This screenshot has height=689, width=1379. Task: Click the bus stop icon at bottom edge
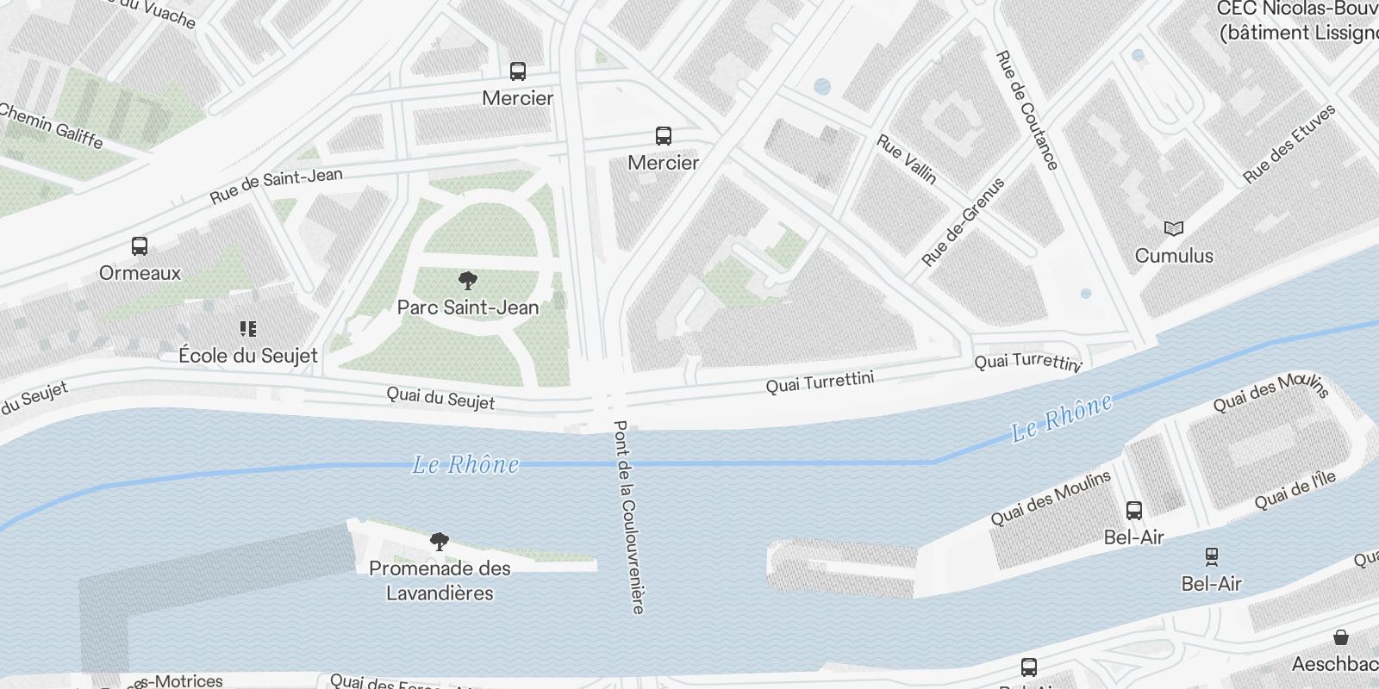[1029, 667]
